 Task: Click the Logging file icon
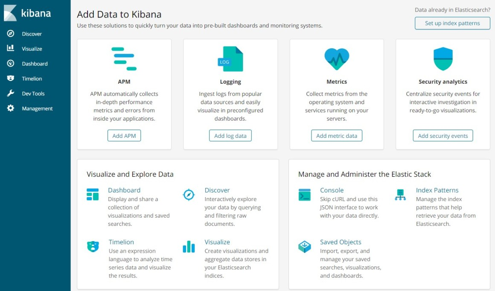click(230, 59)
